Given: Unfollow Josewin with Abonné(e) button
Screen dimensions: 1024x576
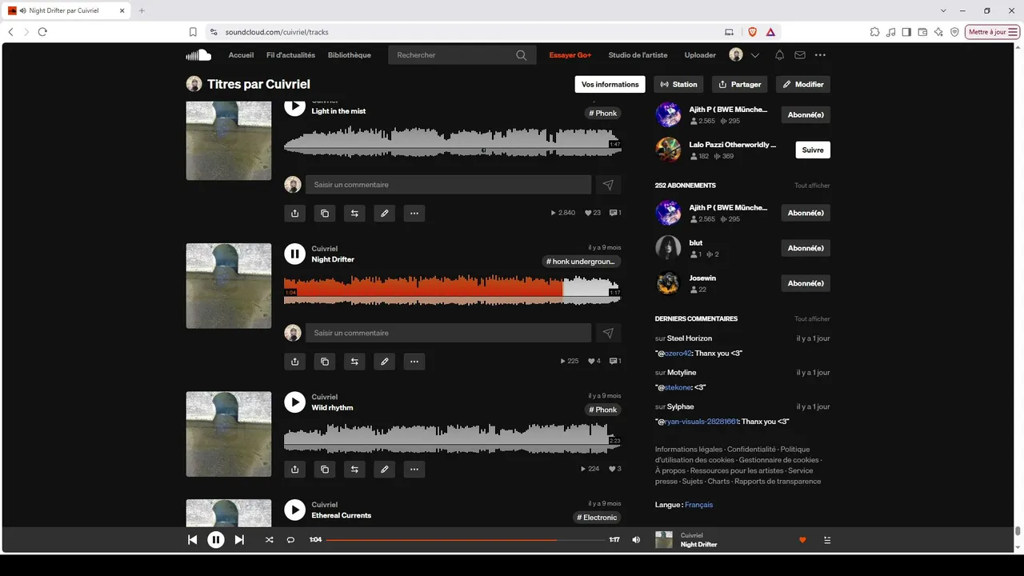Looking at the screenshot, I should pos(806,283).
